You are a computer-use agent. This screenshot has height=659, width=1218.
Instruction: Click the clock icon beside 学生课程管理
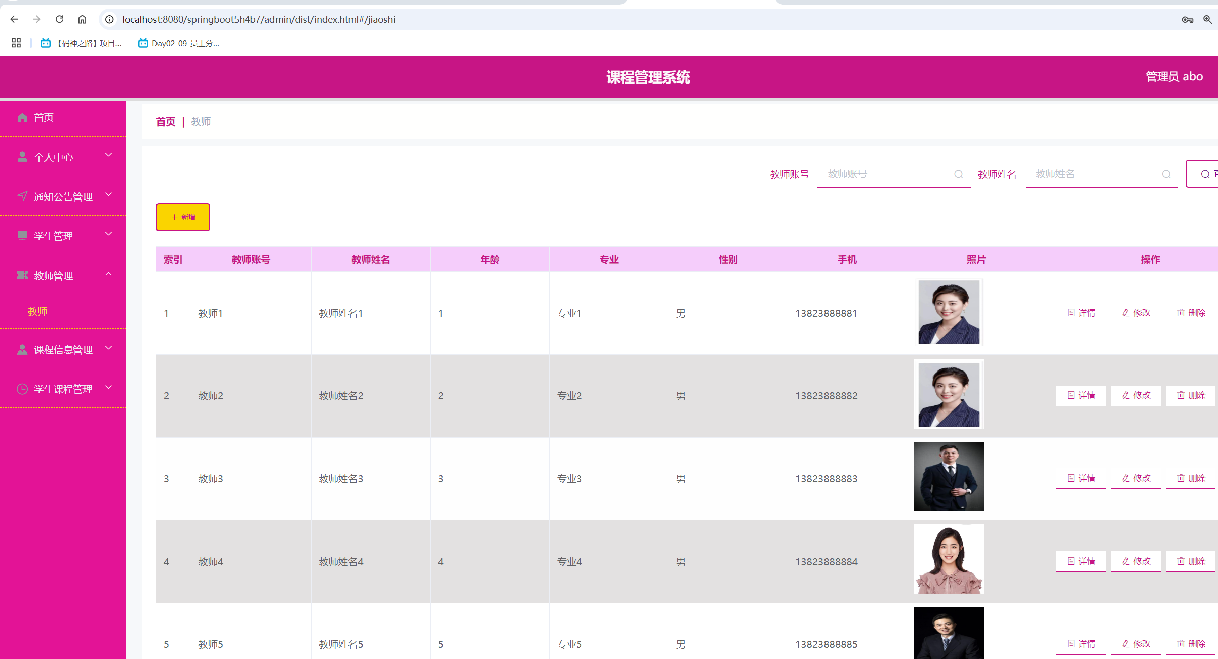click(x=22, y=389)
